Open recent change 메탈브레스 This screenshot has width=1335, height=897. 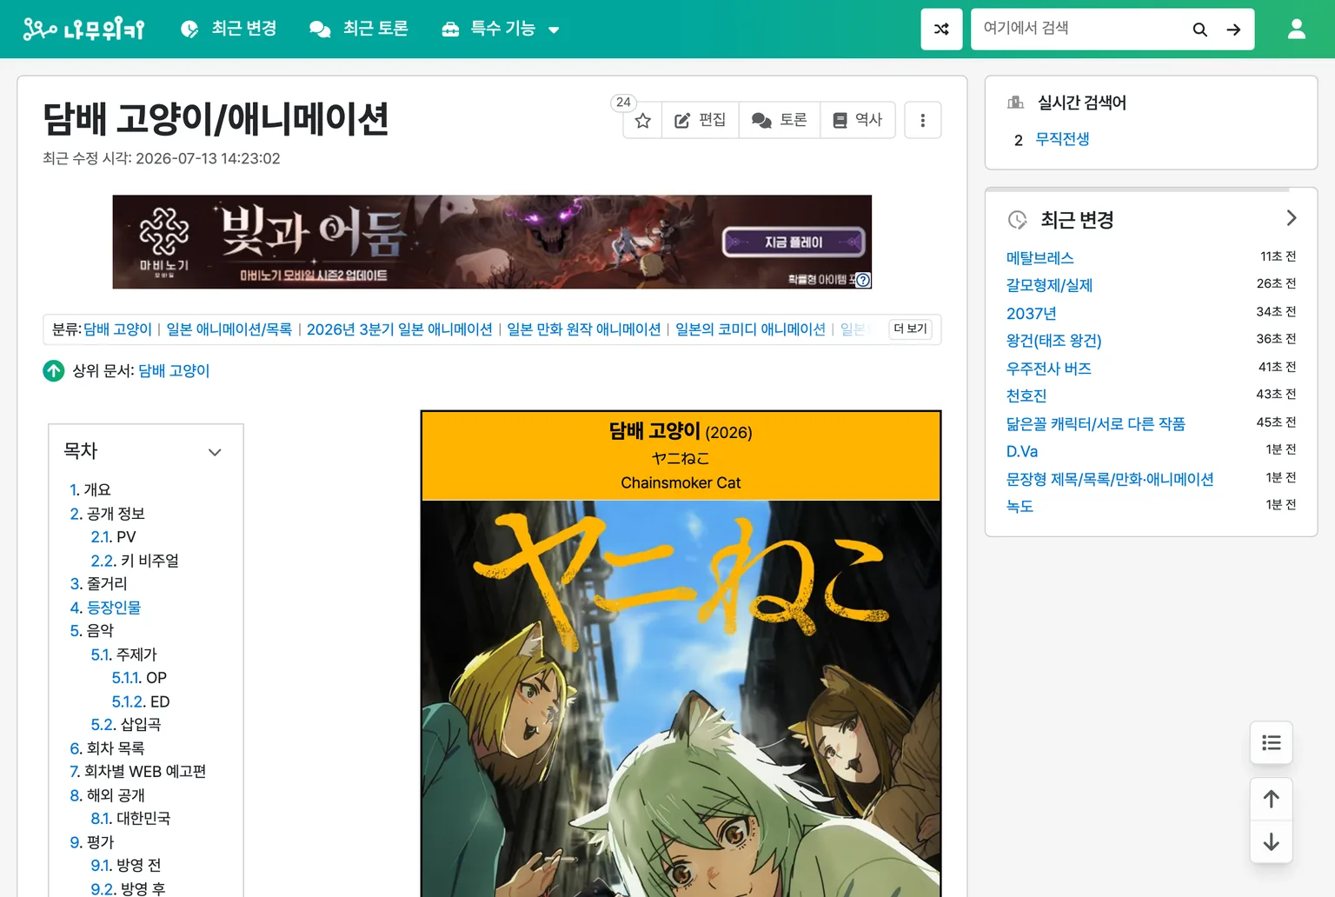coord(1040,258)
